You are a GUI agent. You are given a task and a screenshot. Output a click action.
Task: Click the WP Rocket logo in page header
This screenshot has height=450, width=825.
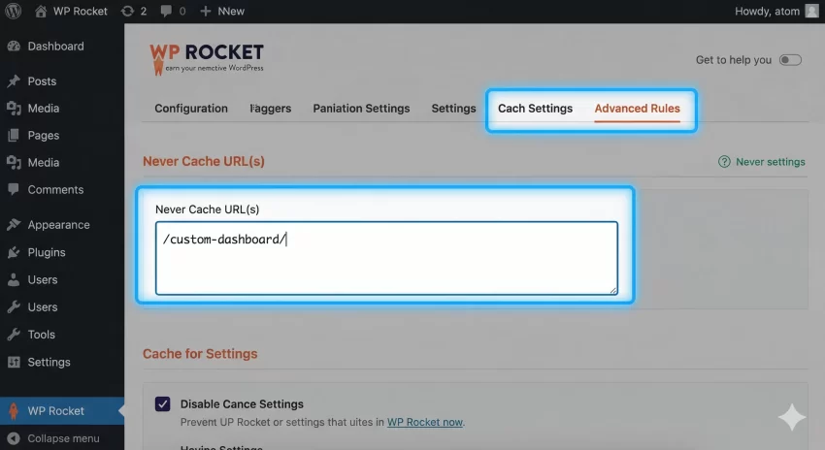pos(206,59)
